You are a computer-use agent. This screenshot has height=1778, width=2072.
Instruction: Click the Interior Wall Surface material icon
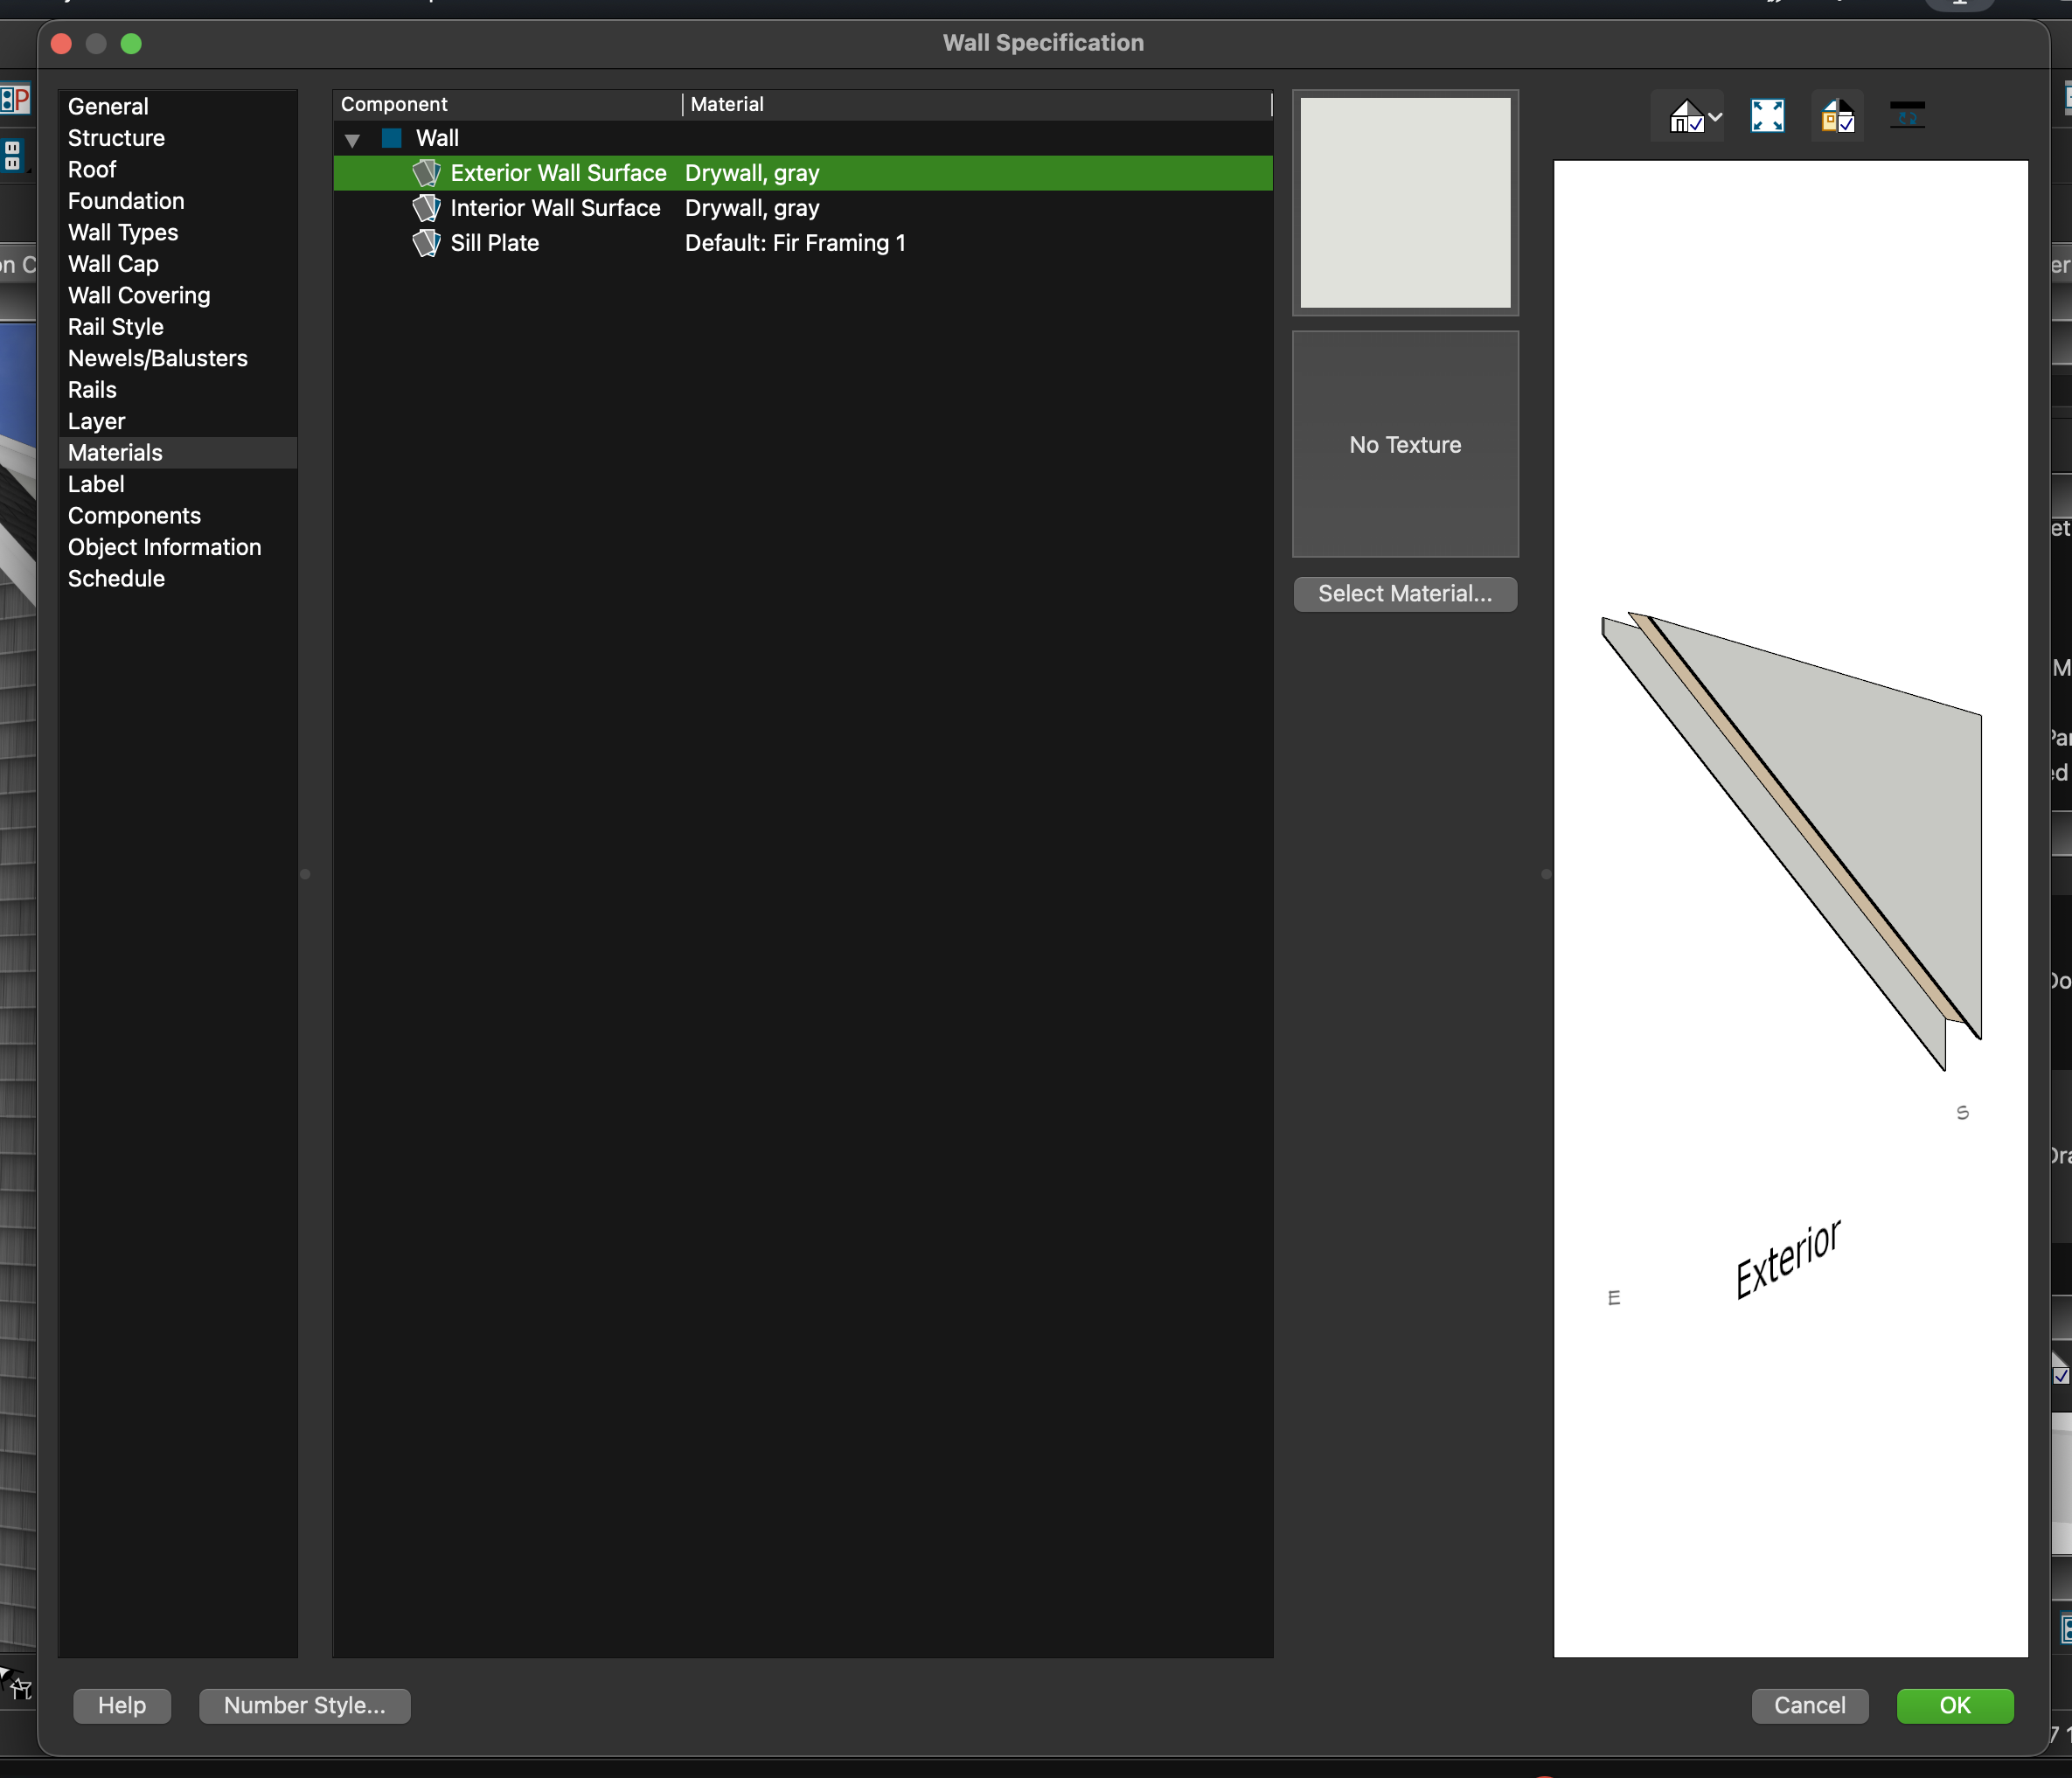(427, 208)
